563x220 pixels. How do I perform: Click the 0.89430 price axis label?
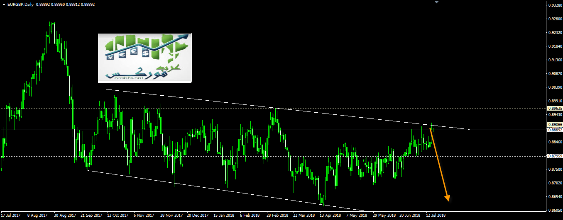point(555,114)
